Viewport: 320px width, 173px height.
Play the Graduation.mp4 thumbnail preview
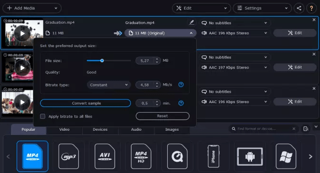click(x=22, y=33)
